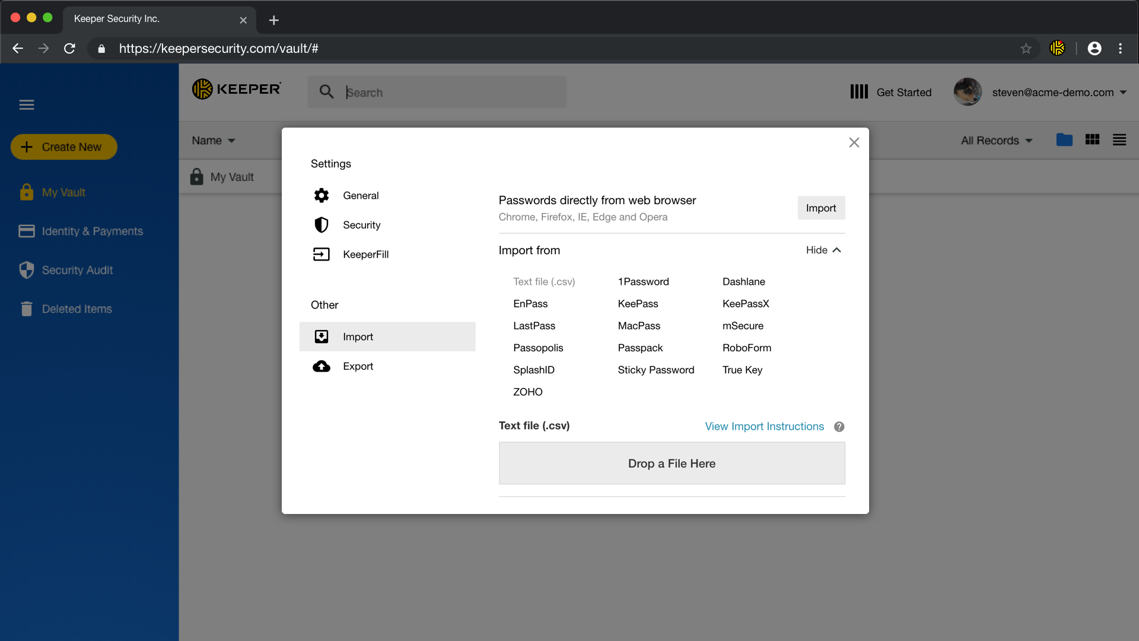Click the Create New button
The width and height of the screenshot is (1139, 641).
point(63,147)
